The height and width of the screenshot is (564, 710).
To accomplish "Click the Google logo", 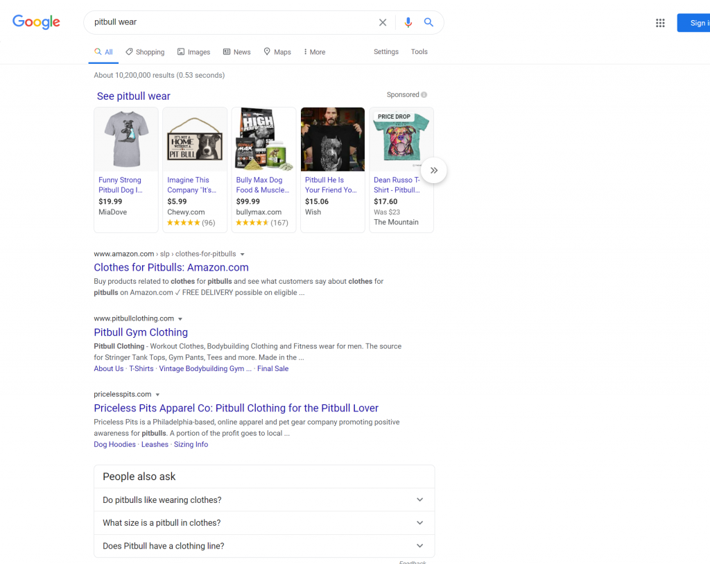I will (36, 22).
